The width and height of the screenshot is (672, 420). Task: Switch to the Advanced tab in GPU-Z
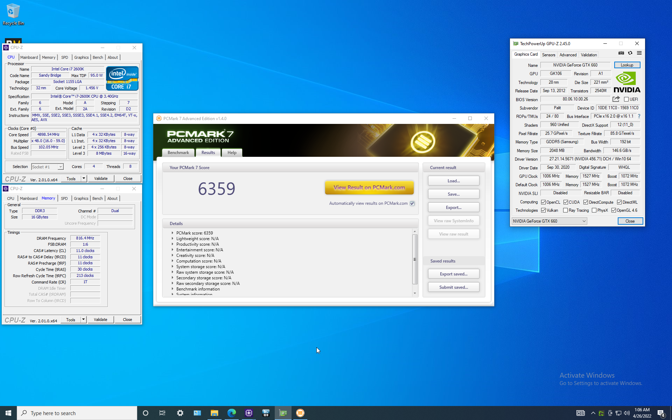click(568, 55)
